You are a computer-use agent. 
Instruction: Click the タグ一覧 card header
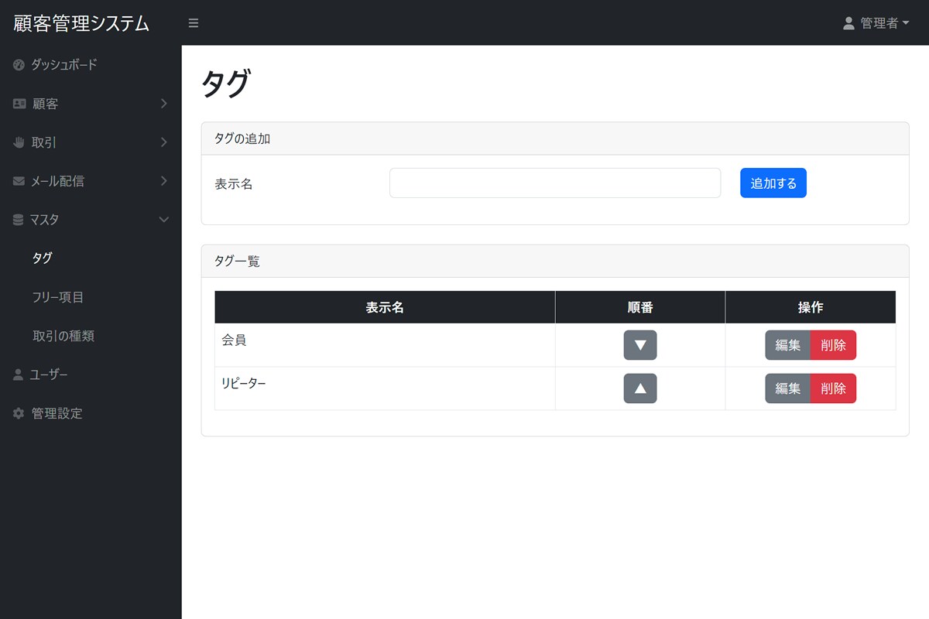click(555, 262)
